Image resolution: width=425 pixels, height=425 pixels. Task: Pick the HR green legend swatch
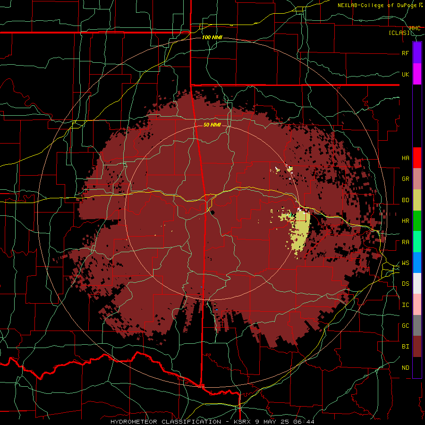[x=417, y=221]
